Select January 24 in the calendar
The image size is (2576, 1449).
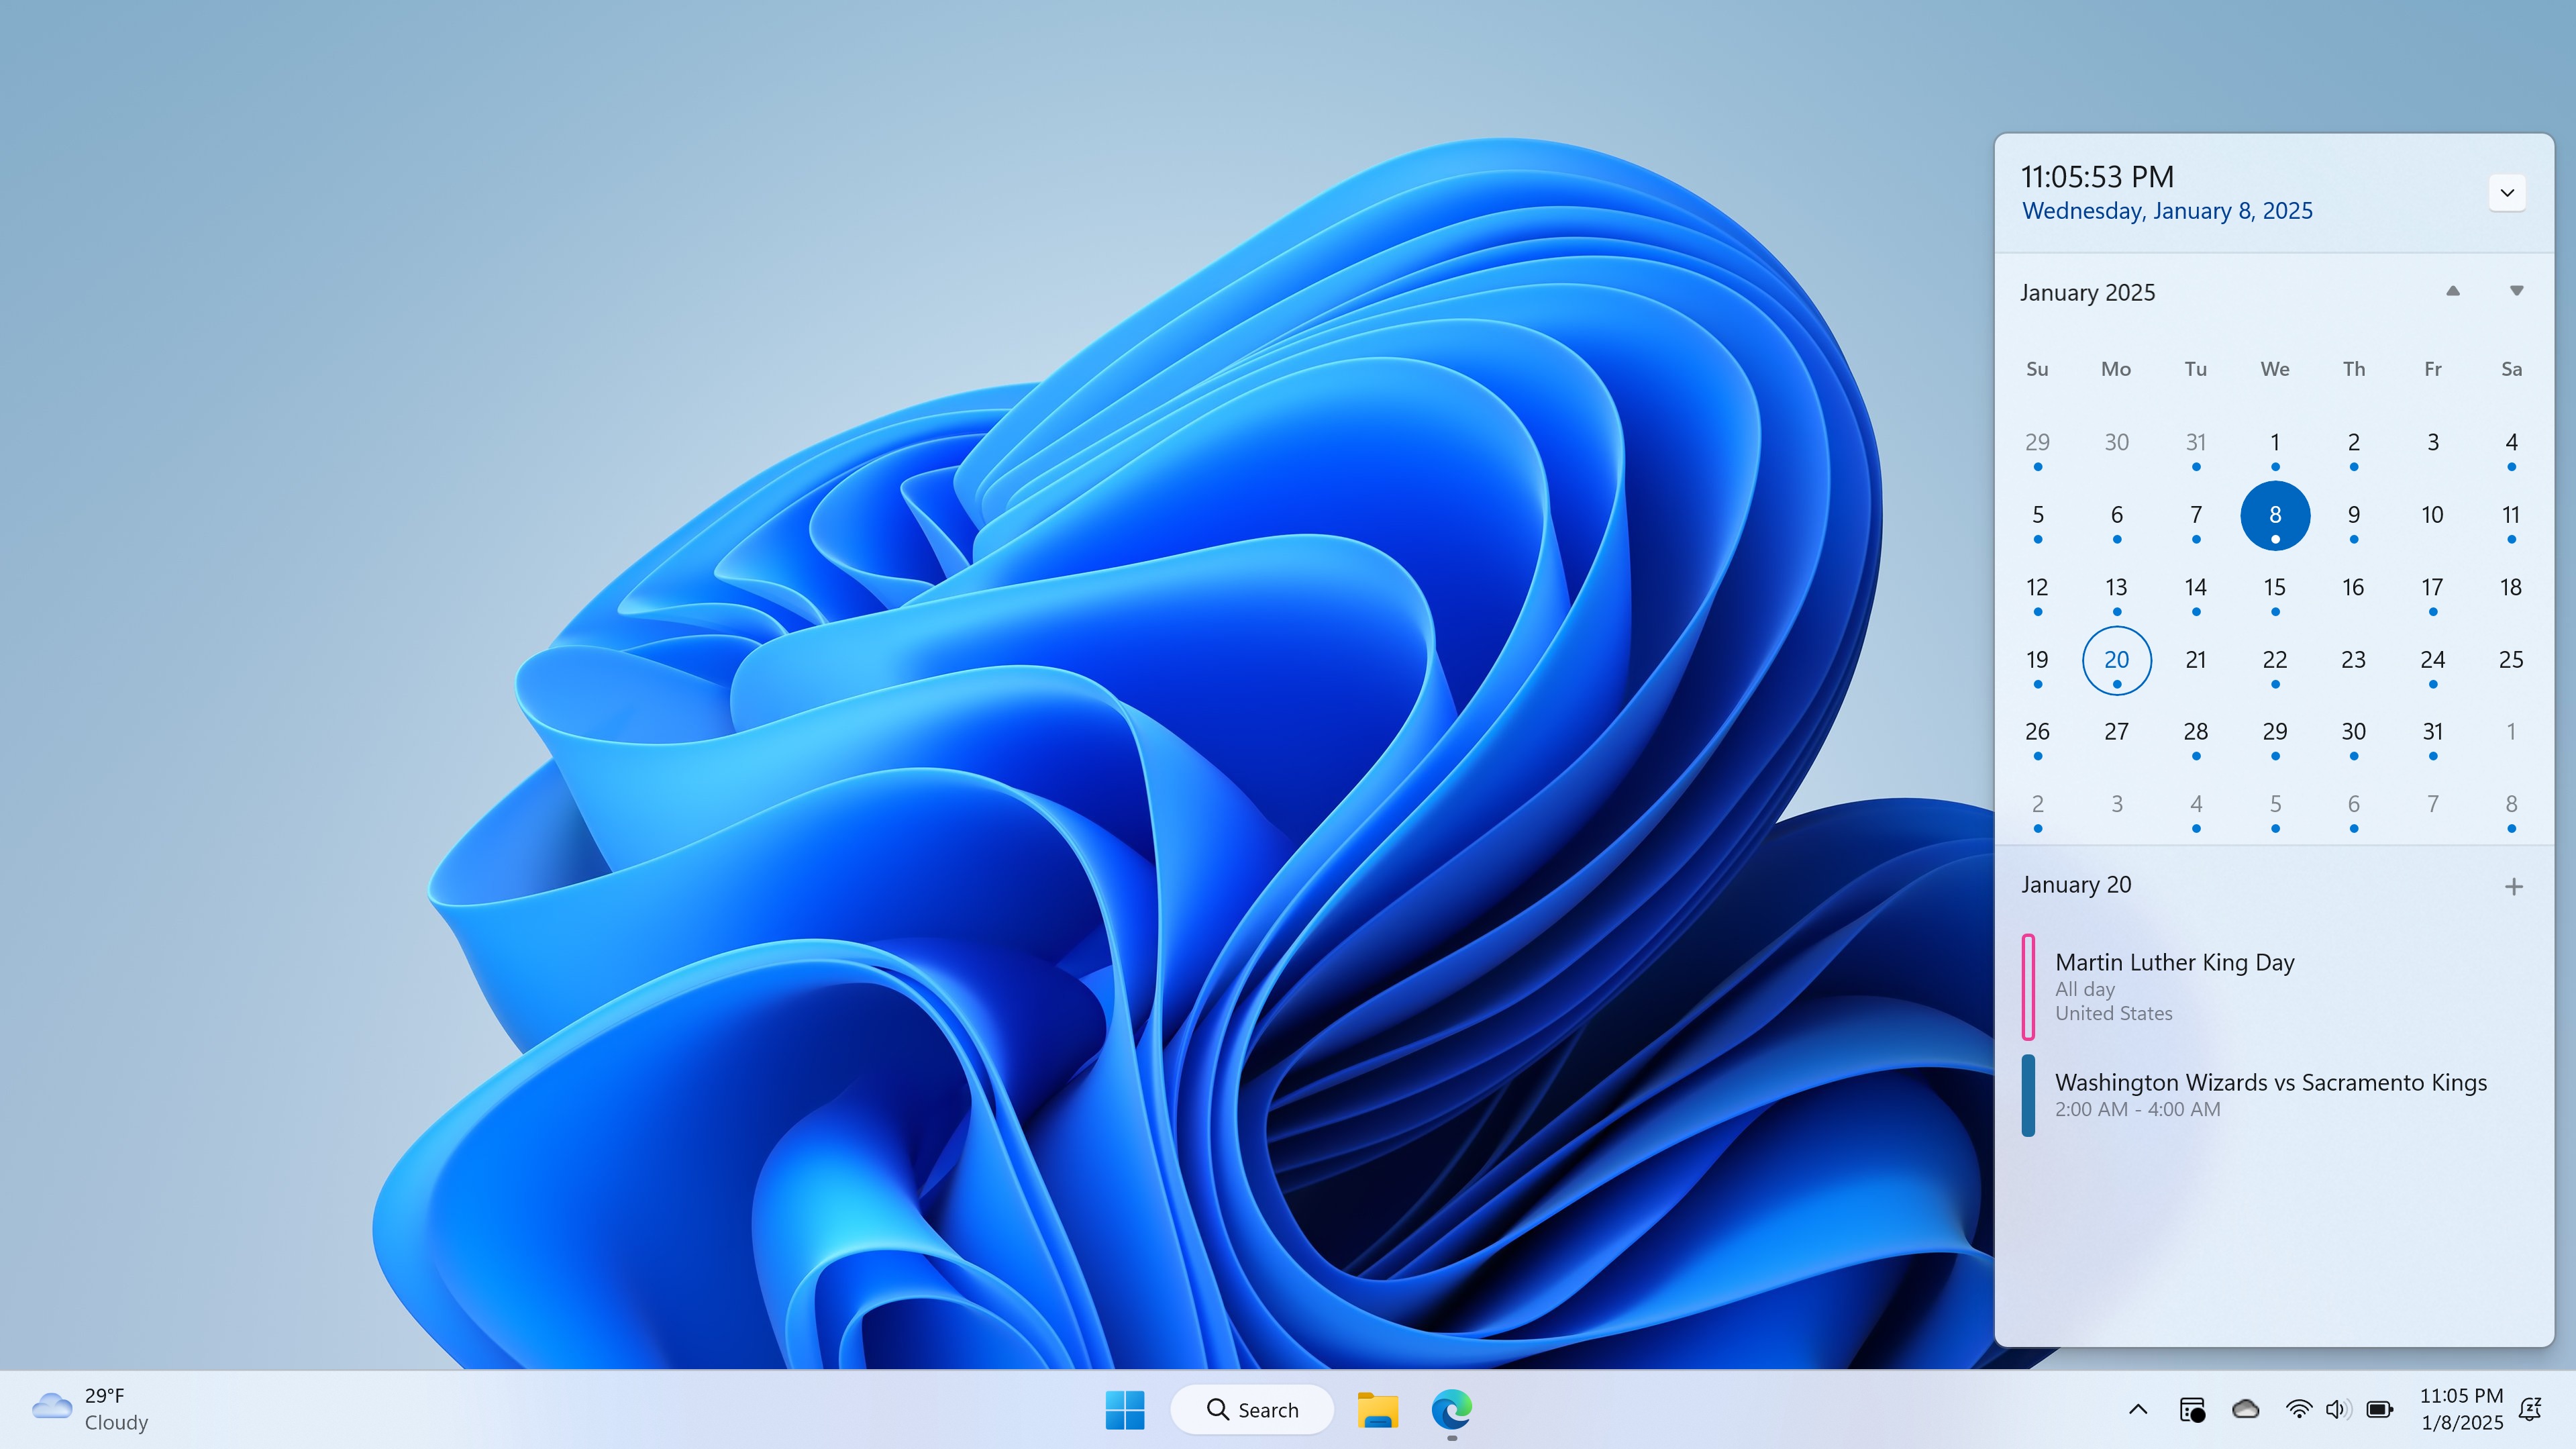tap(2433, 660)
